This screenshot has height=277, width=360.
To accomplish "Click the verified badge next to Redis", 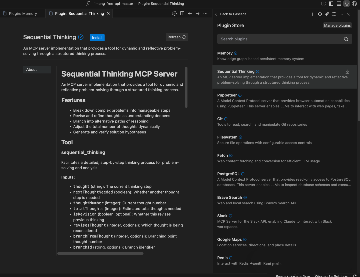I will [x=231, y=258].
